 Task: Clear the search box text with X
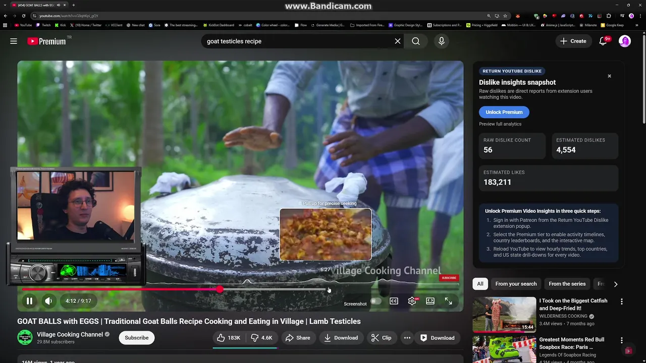(x=398, y=41)
